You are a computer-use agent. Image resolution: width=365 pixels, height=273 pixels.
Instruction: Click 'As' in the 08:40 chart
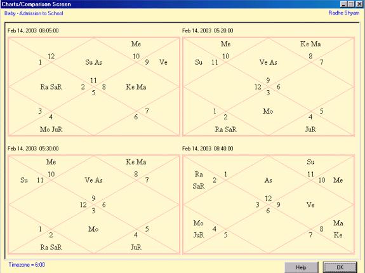coord(268,180)
